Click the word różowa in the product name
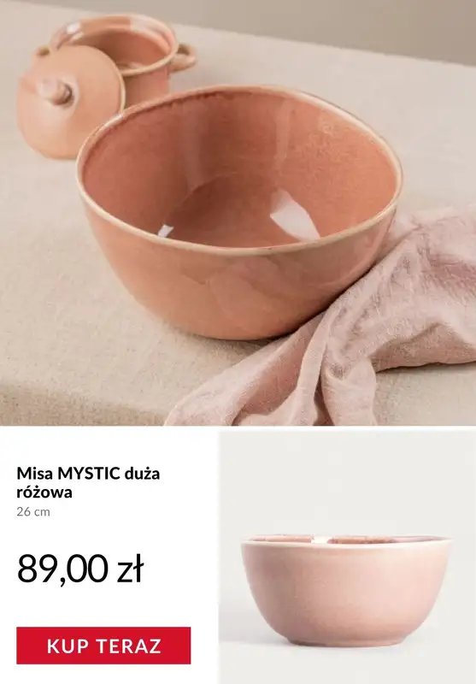476x684 pixels. 44,493
